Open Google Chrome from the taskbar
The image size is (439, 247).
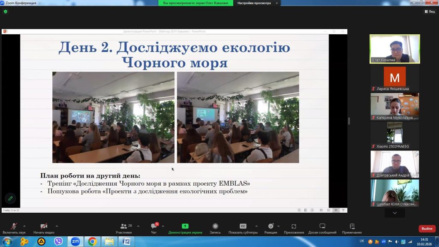tap(92, 241)
